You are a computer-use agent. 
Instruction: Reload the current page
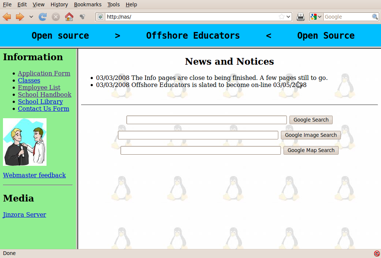tap(43, 17)
